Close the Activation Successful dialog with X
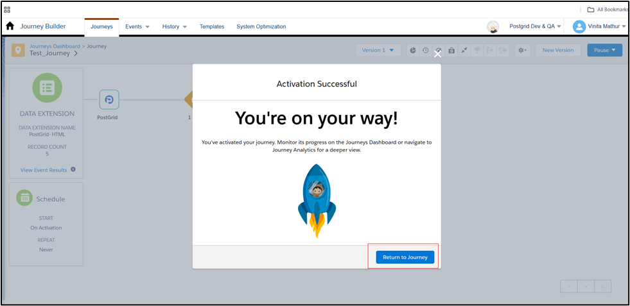 click(437, 54)
